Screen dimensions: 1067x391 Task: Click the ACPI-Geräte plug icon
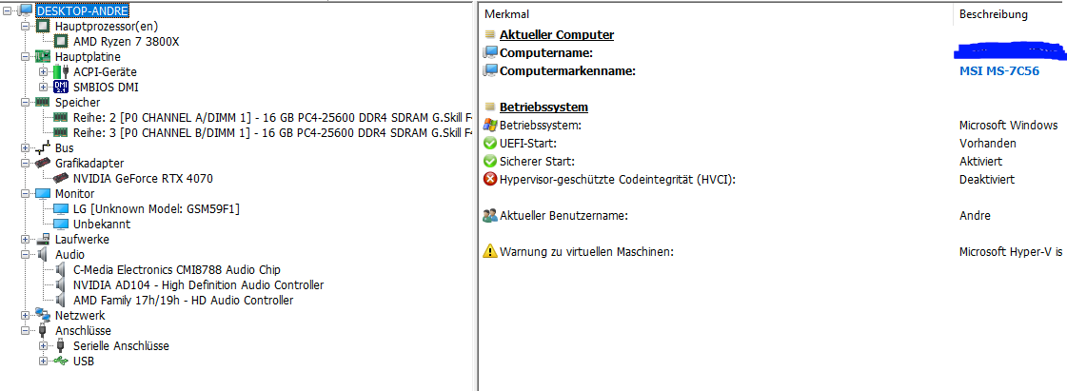coord(61,71)
